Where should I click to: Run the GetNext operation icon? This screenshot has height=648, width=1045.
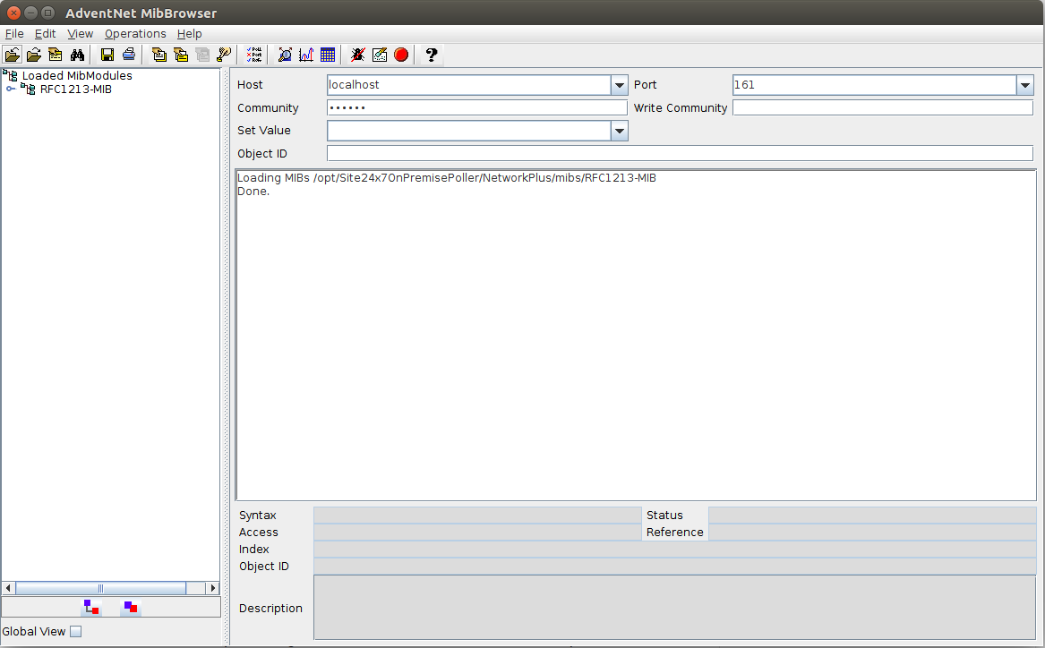pyautogui.click(x=180, y=55)
